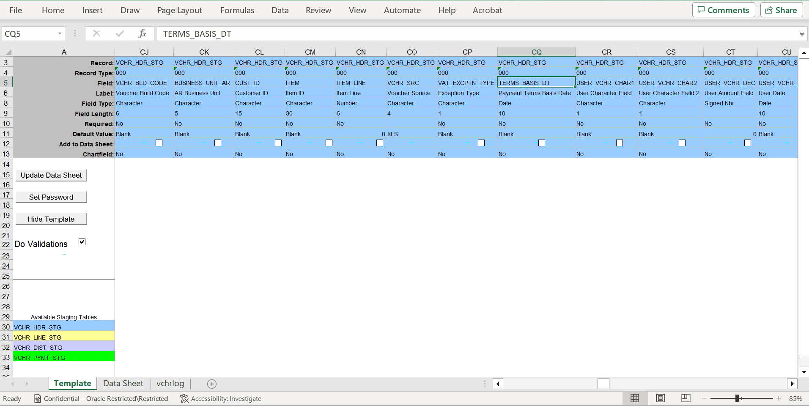Expand the formula bar with its chevron
809x406 pixels.
pyautogui.click(x=802, y=33)
